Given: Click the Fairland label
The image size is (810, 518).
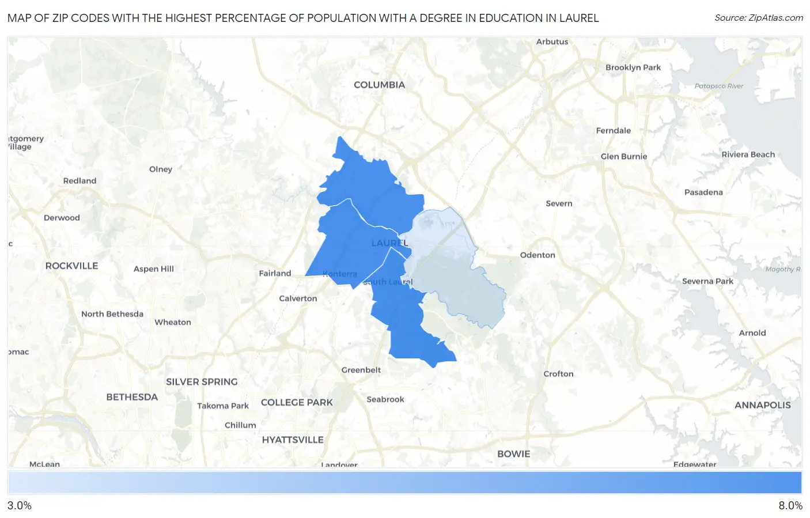Looking at the screenshot, I should pos(275,273).
